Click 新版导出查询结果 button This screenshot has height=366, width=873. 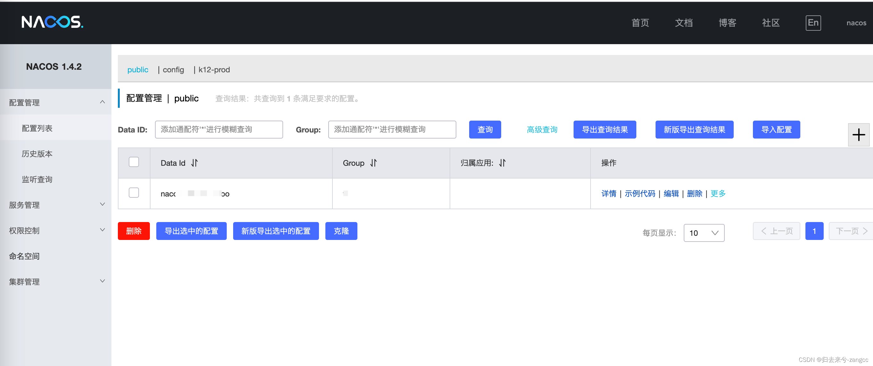694,130
